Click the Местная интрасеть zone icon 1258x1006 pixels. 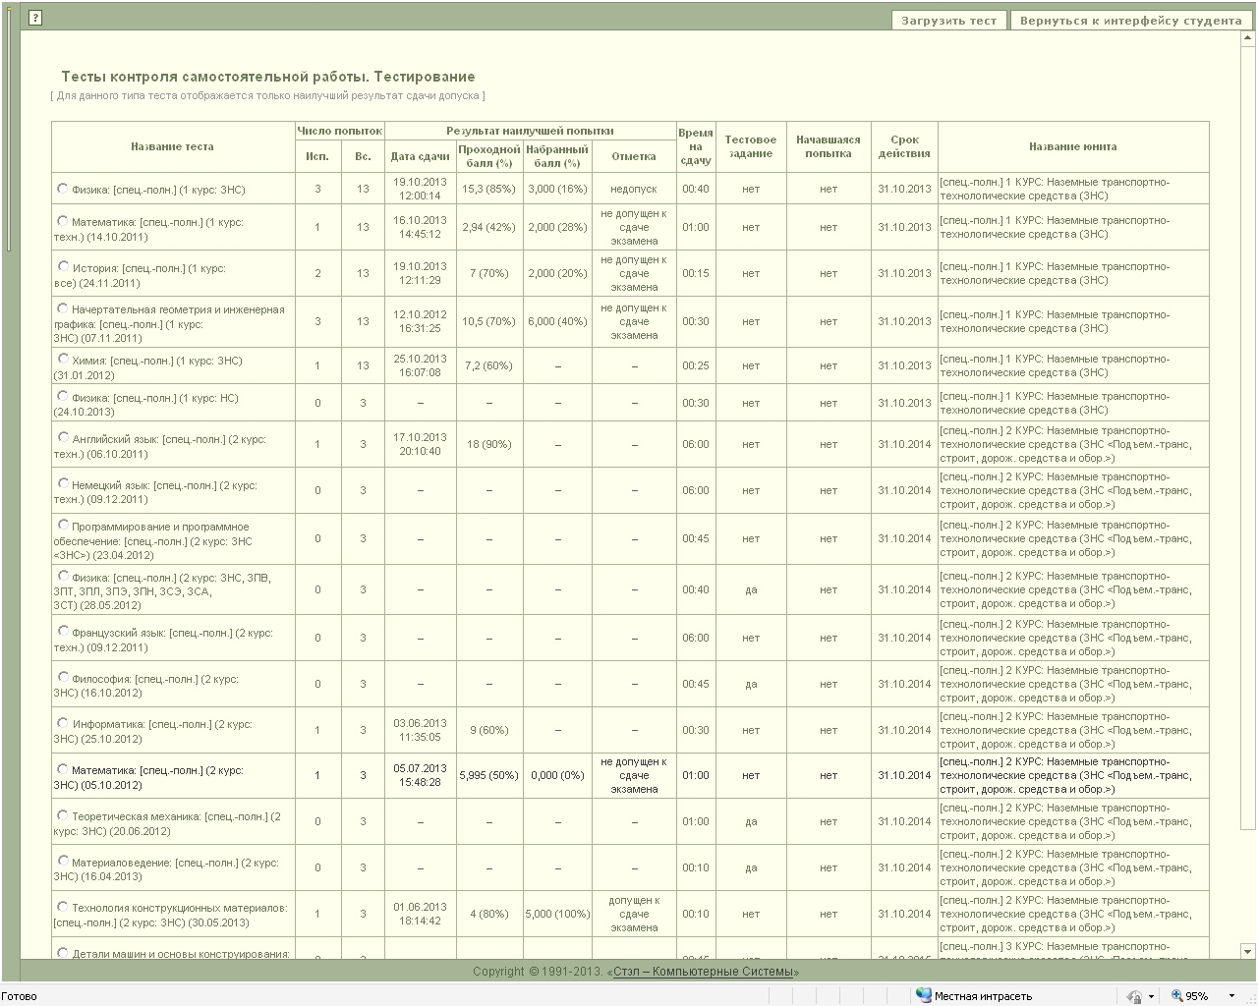click(923, 995)
